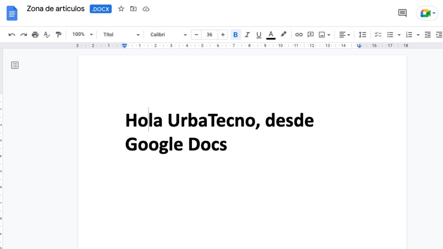Increase the indent

(x=439, y=35)
